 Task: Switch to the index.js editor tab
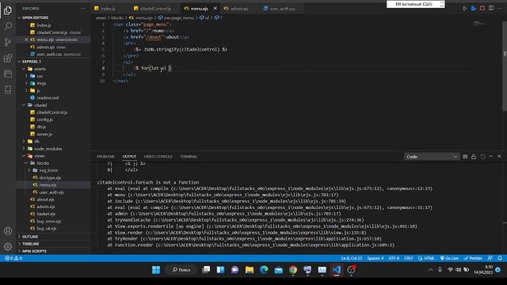108,9
